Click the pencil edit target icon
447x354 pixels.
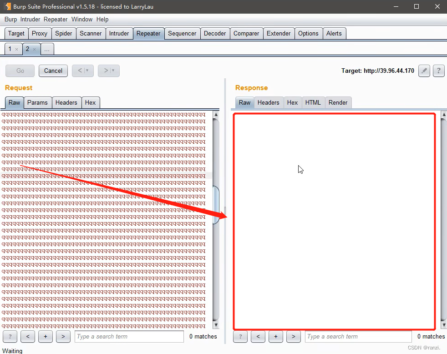pos(424,71)
